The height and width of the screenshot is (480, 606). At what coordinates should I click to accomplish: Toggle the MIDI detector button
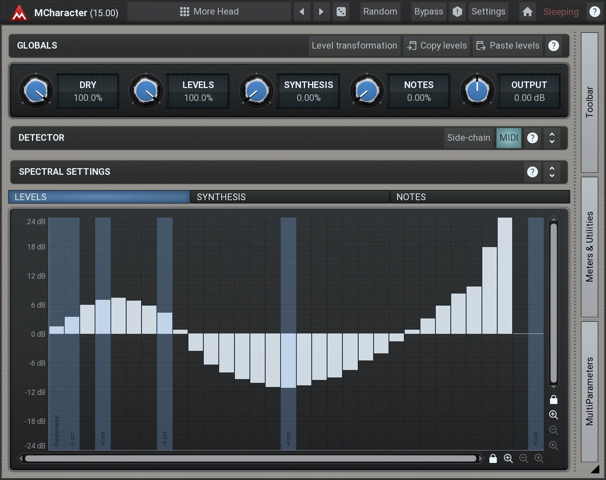pos(509,138)
